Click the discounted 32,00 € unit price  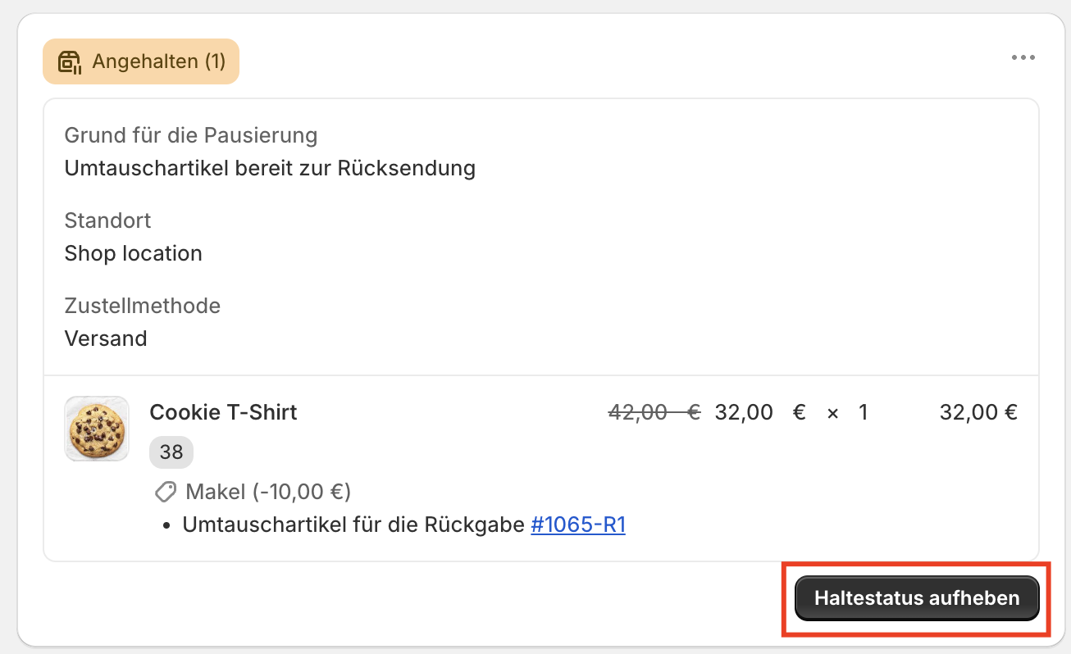pos(744,412)
